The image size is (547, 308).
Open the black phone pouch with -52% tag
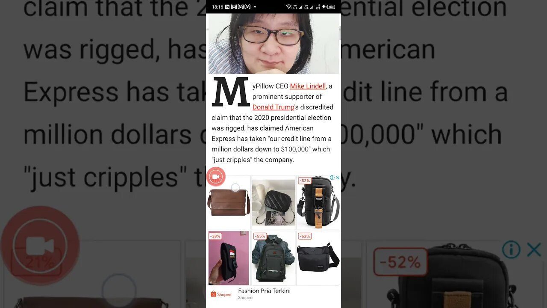[x=318, y=202]
